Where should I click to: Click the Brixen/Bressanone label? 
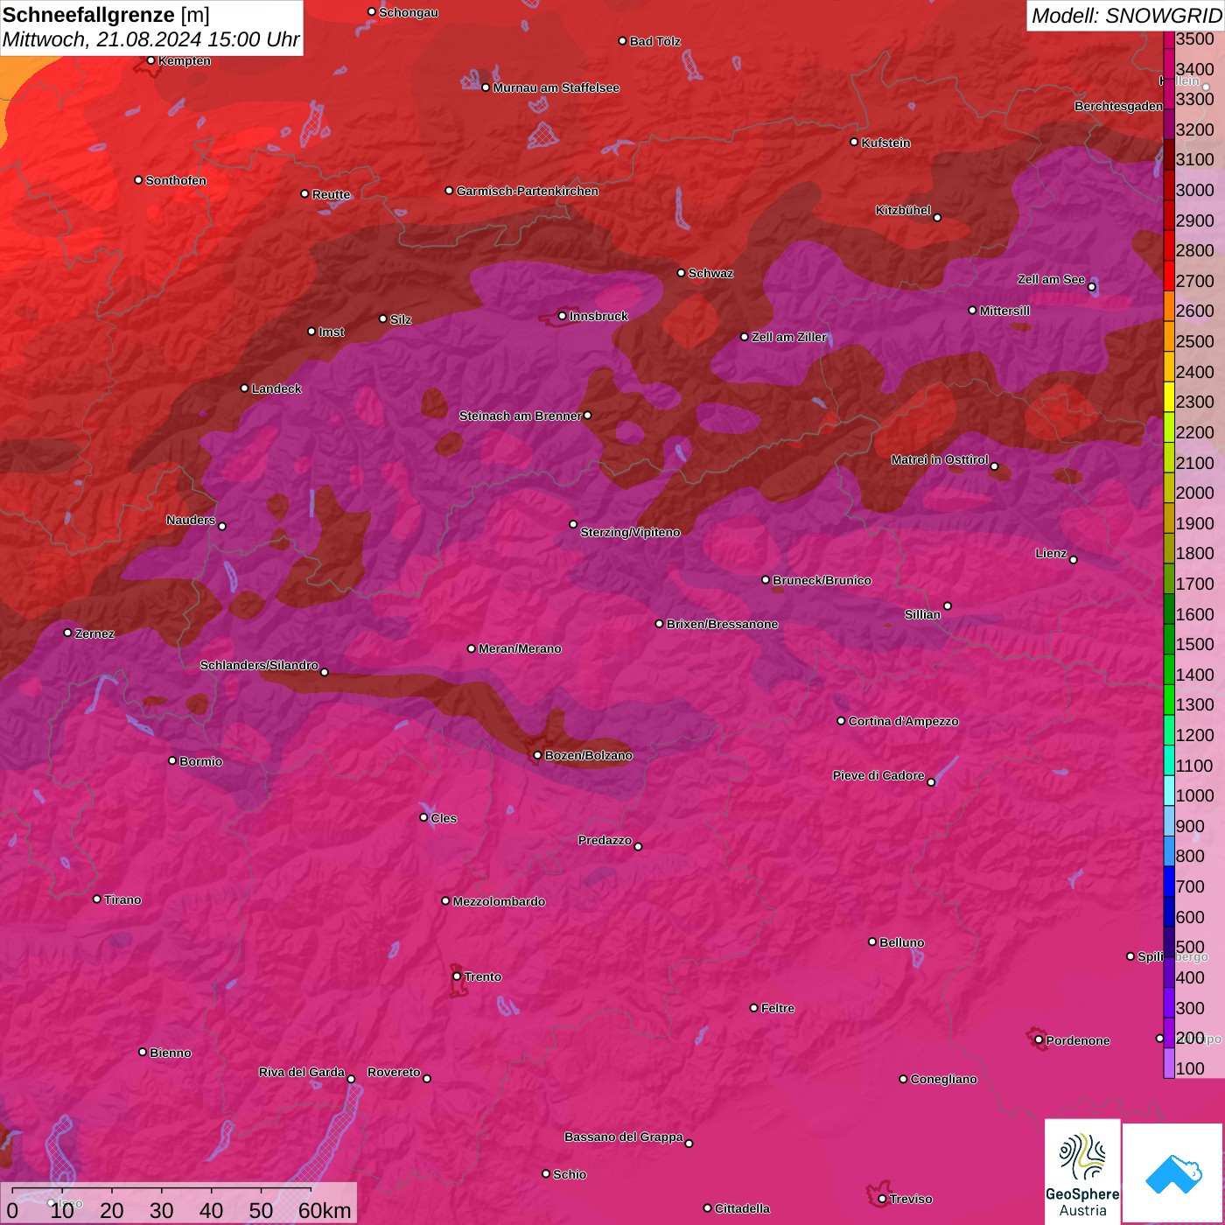(x=722, y=624)
